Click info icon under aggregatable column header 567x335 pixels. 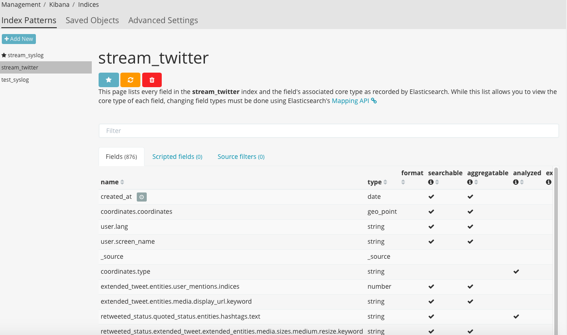coord(469,182)
